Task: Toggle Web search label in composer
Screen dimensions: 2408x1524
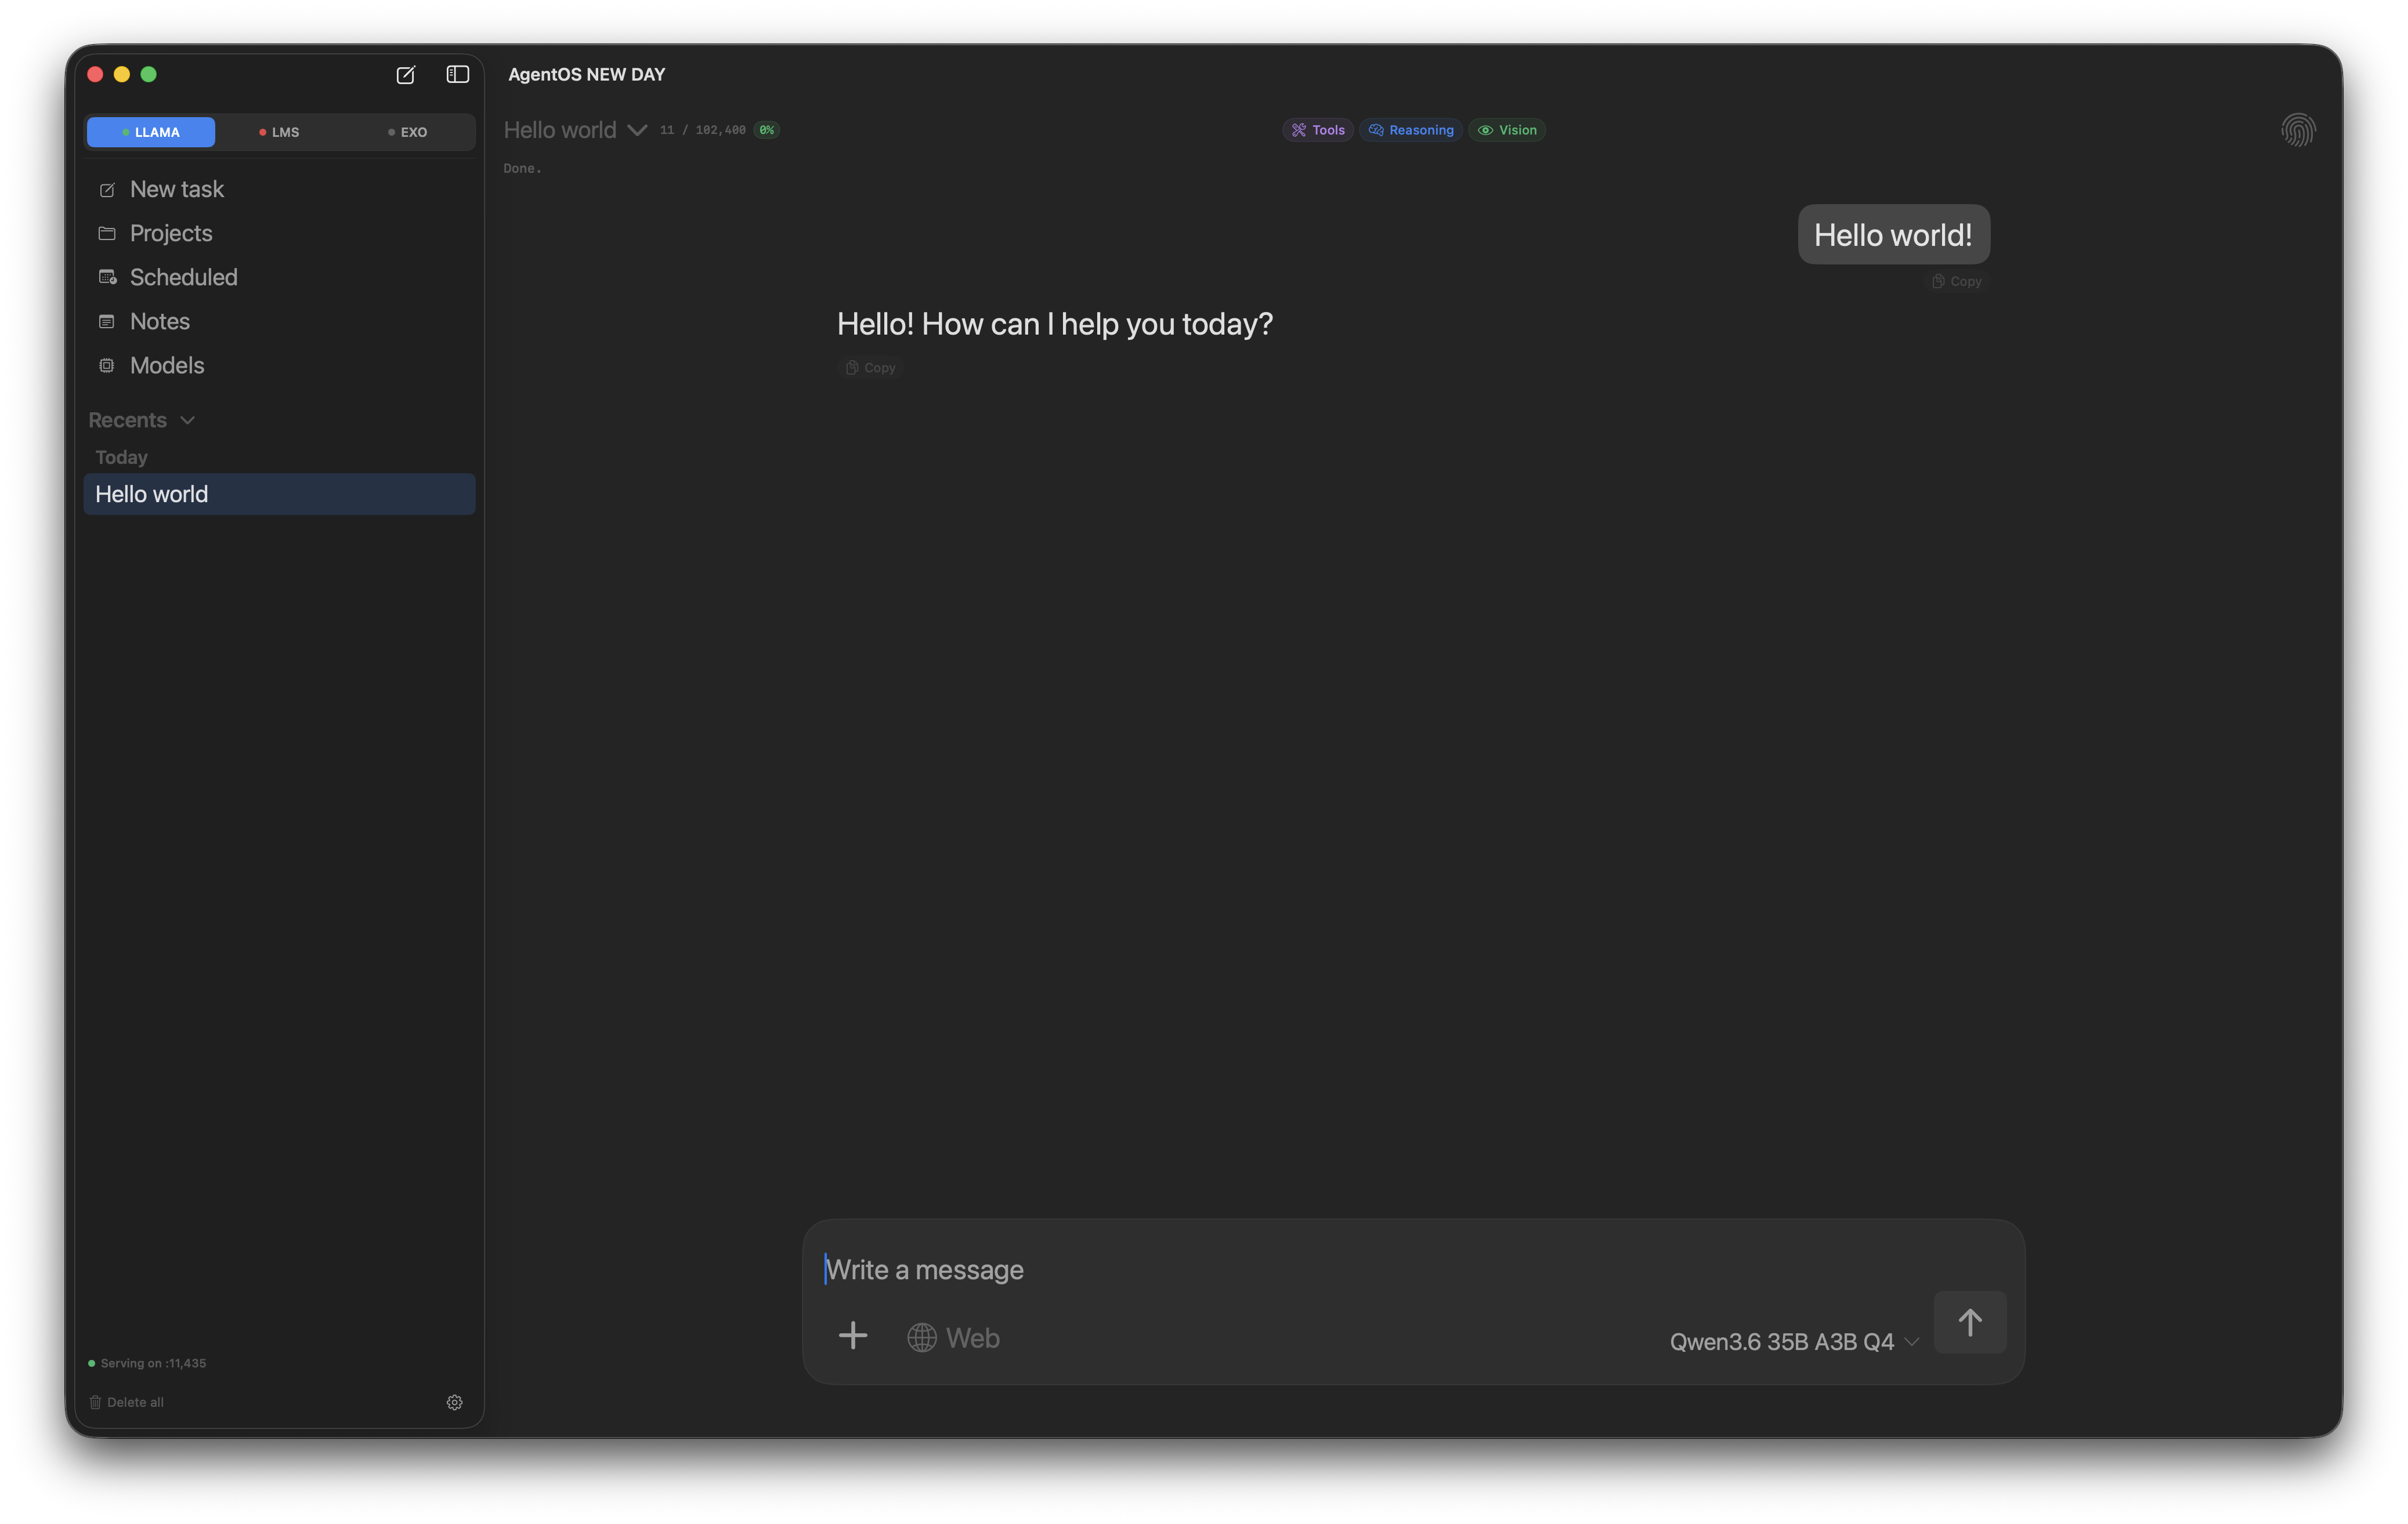Action: click(973, 1337)
